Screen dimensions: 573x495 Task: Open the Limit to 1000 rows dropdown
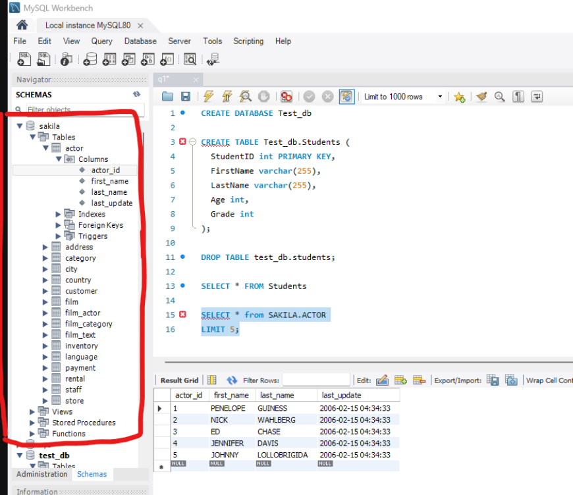point(403,97)
